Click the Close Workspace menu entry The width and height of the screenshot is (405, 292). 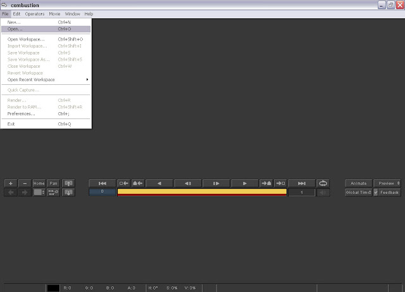46,67
